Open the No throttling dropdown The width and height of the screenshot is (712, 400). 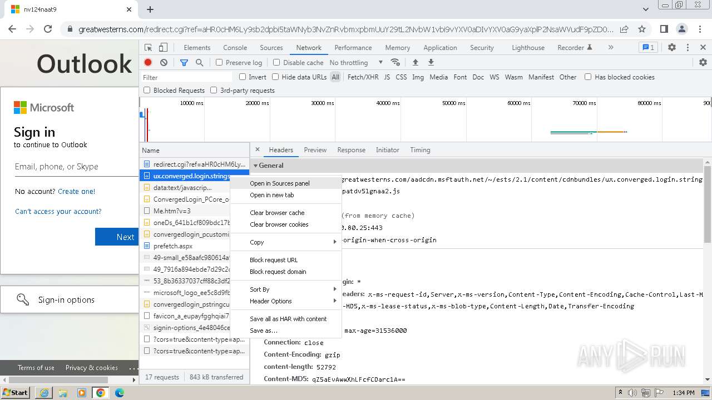pos(356,63)
